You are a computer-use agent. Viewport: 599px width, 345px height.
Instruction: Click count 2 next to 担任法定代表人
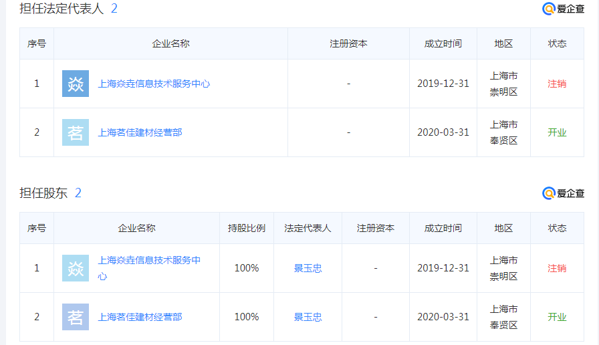click(x=114, y=9)
